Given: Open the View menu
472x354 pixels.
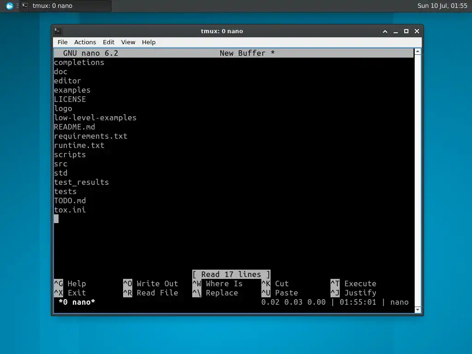Looking at the screenshot, I should (128, 42).
